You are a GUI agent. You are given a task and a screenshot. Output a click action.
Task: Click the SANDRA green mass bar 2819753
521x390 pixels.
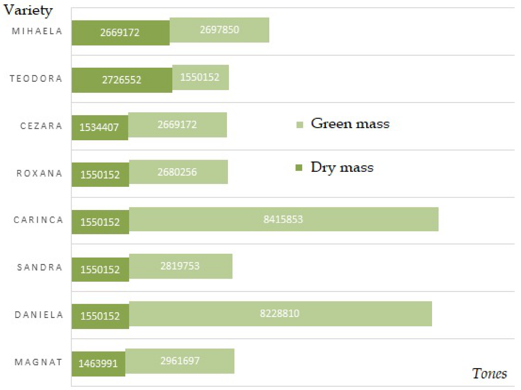[181, 266]
